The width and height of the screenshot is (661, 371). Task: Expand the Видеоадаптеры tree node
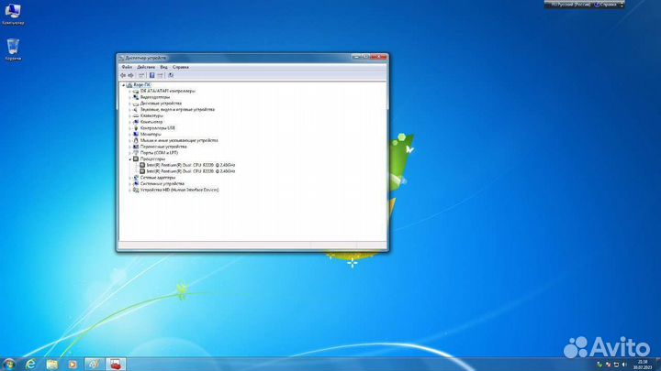point(129,97)
